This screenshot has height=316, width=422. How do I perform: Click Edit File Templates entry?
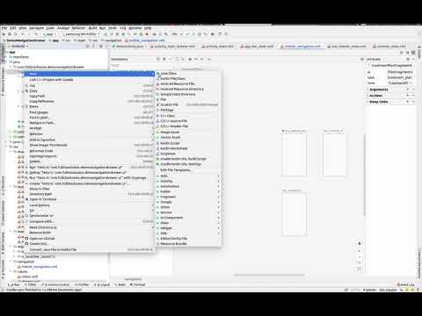tap(188, 170)
